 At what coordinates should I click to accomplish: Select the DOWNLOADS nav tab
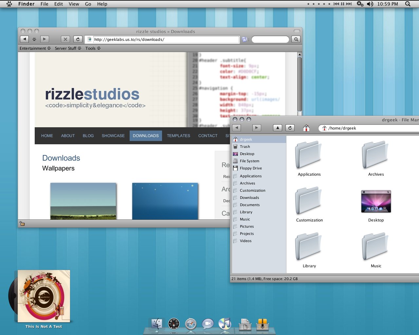(146, 136)
